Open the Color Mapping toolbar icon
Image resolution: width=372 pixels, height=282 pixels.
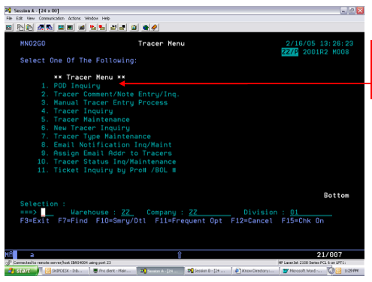click(70, 28)
